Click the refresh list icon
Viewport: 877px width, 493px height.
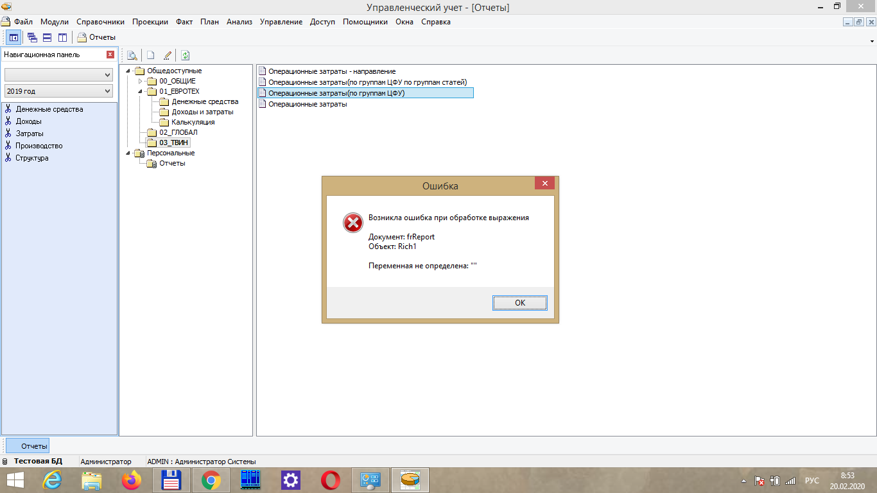185,55
